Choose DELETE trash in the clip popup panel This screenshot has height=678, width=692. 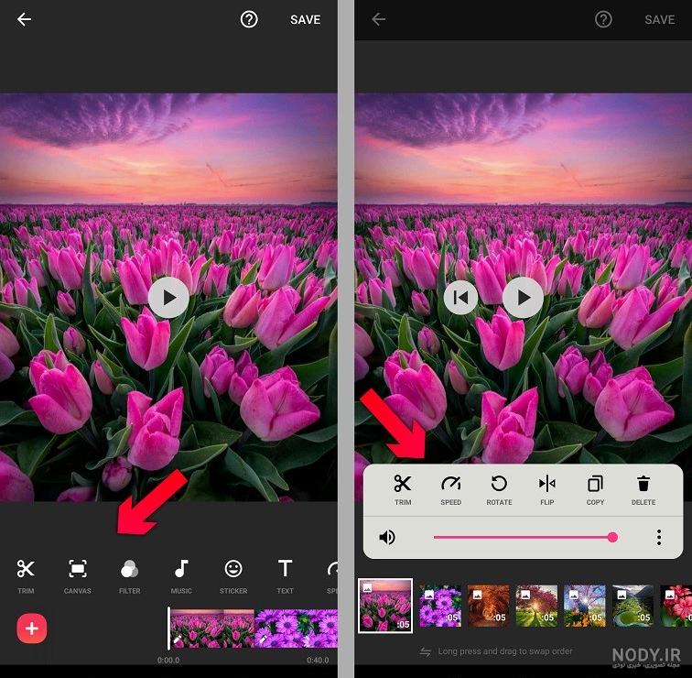point(643,490)
